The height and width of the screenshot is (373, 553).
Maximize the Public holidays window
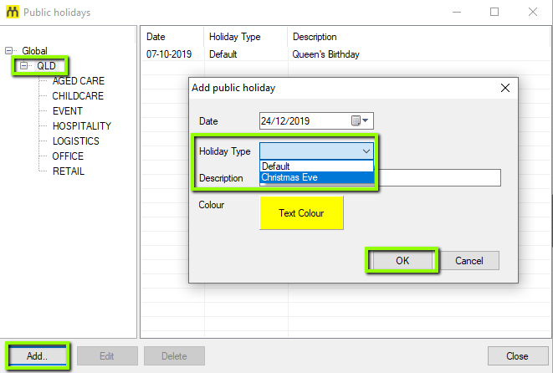tap(494, 12)
